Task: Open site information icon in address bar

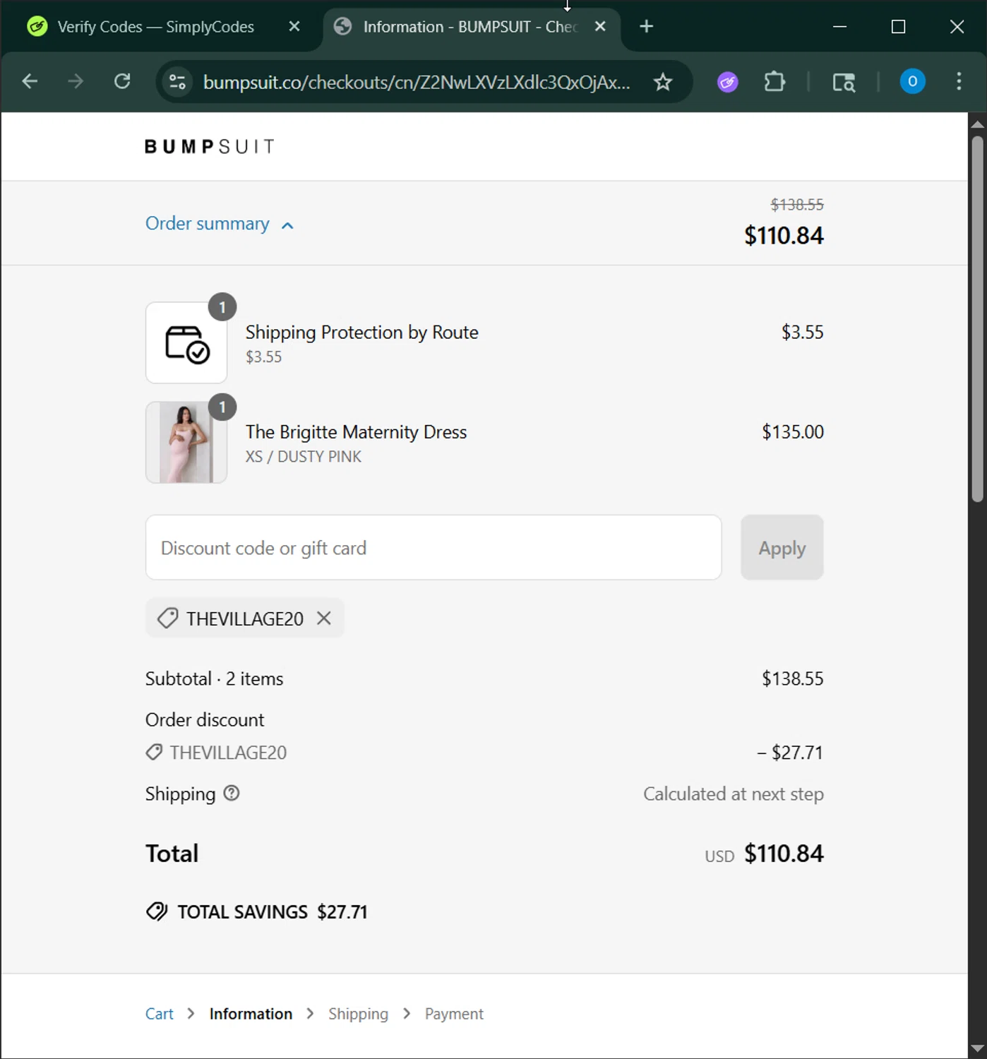Action: 177,83
